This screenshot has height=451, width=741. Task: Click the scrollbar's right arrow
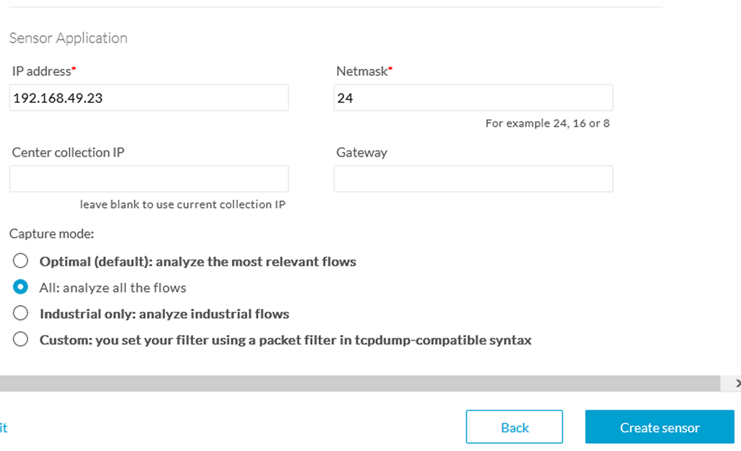[737, 383]
